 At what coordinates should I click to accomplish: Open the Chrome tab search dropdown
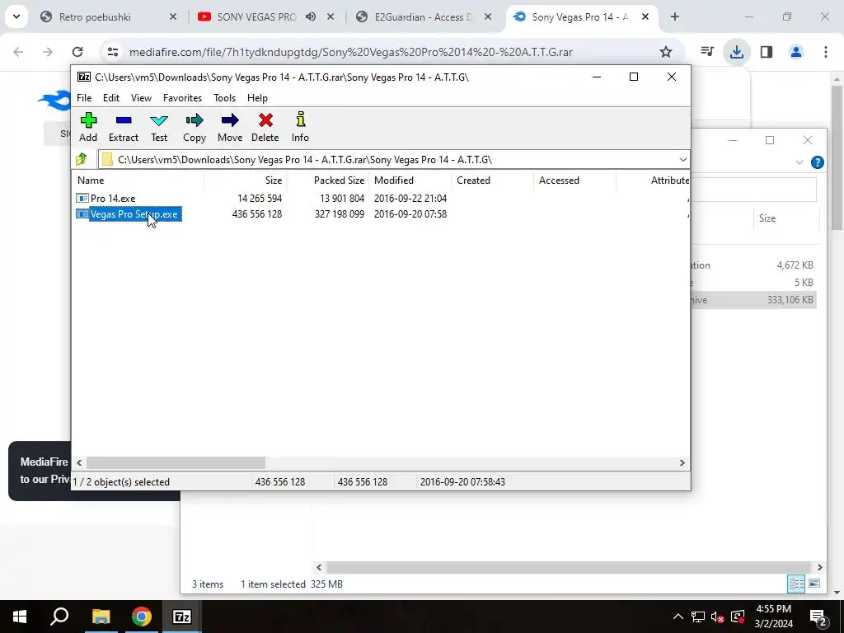16,17
